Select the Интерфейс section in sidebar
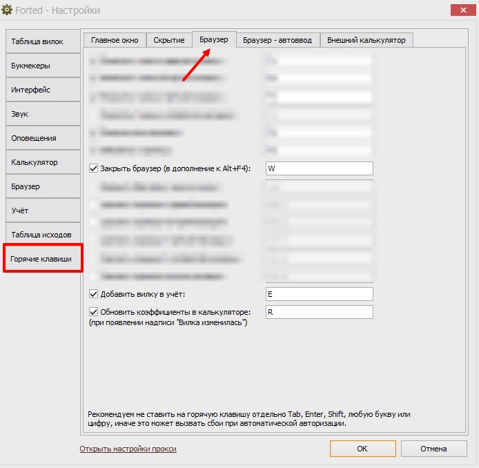This screenshot has height=468, width=479. pyautogui.click(x=43, y=90)
